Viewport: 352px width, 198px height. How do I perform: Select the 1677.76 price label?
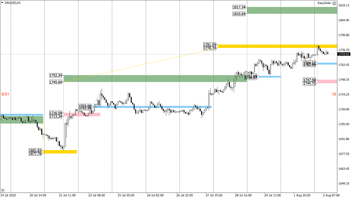pyautogui.click(x=35, y=154)
